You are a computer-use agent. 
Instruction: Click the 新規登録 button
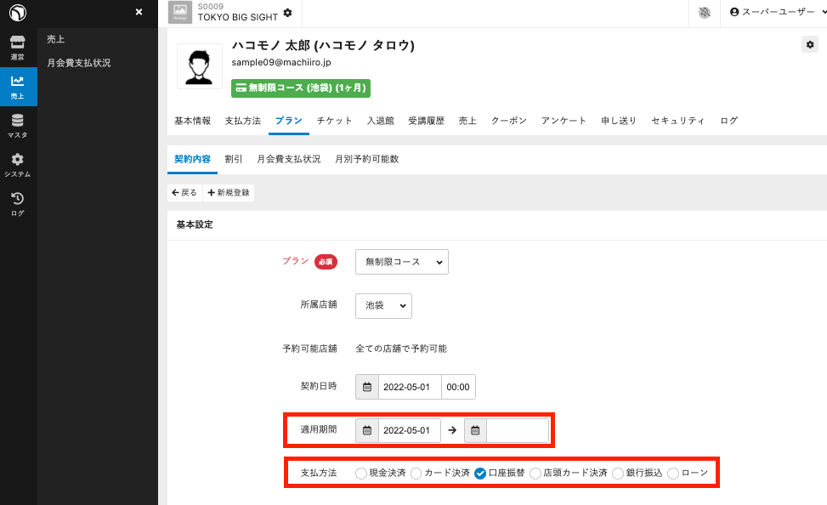229,193
